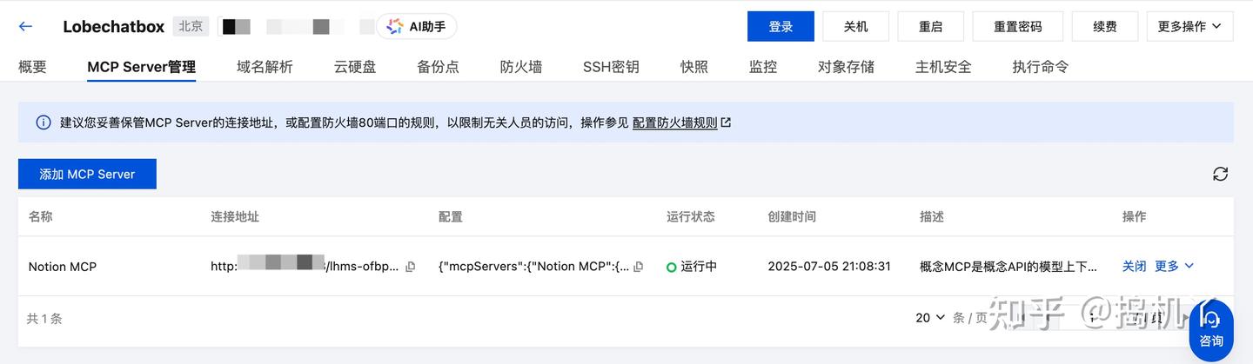Click 关闭 for Notion MCP
1253x364 pixels.
click(1135, 266)
